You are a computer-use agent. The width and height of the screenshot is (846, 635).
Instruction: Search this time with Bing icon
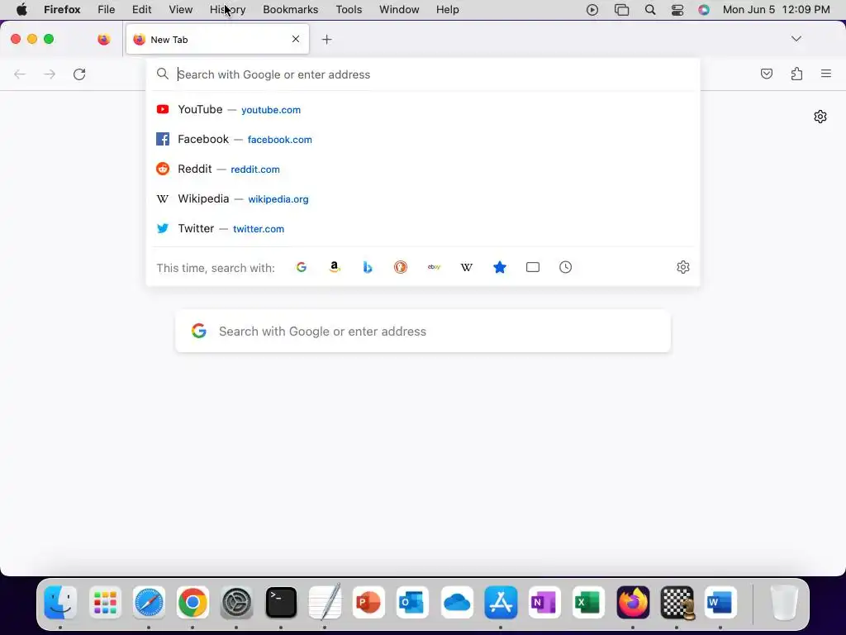click(368, 267)
